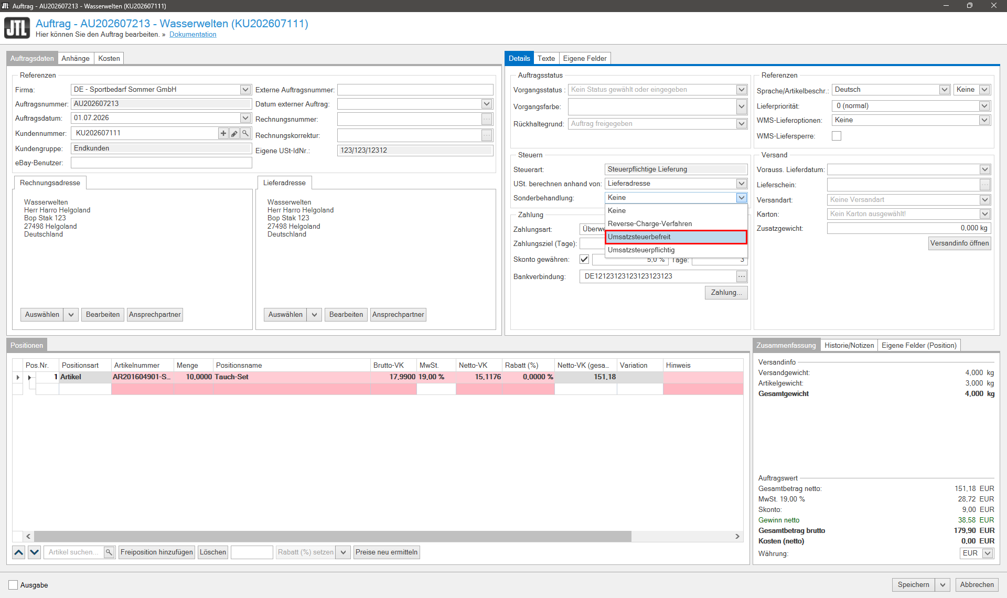Click the magnifier icon next to Kundennummer

point(245,133)
